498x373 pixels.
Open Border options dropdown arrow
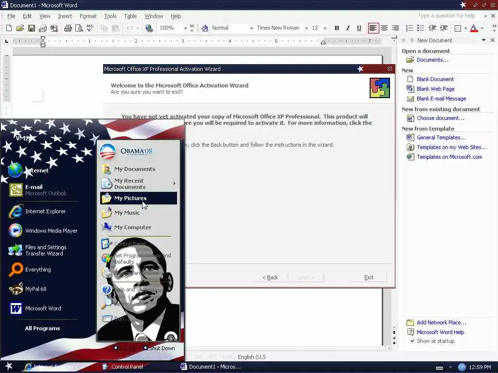click(x=465, y=28)
